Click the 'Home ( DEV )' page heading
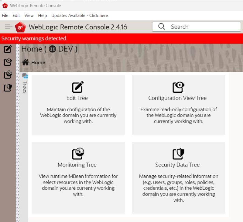The width and height of the screenshot is (243, 222). pos(49,49)
